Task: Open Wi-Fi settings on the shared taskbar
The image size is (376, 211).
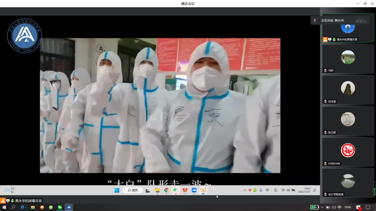Action: (x=283, y=190)
